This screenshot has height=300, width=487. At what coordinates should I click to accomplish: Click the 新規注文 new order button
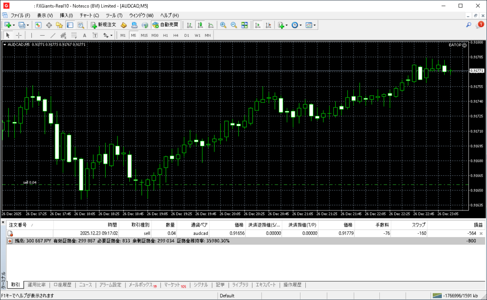point(103,25)
